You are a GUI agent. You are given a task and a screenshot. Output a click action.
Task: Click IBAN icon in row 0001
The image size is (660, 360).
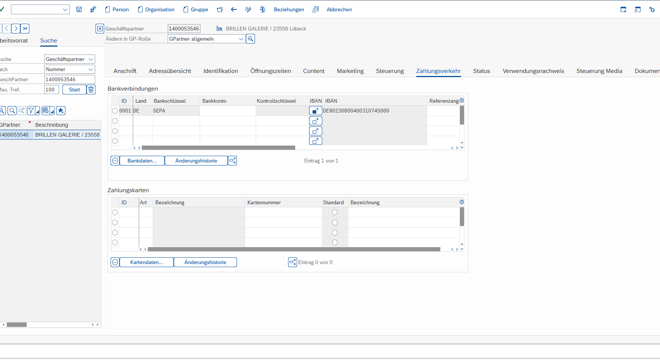[316, 111]
